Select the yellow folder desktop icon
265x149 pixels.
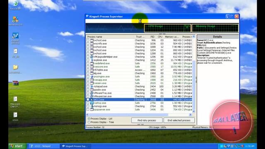pyautogui.click(x=15, y=67)
